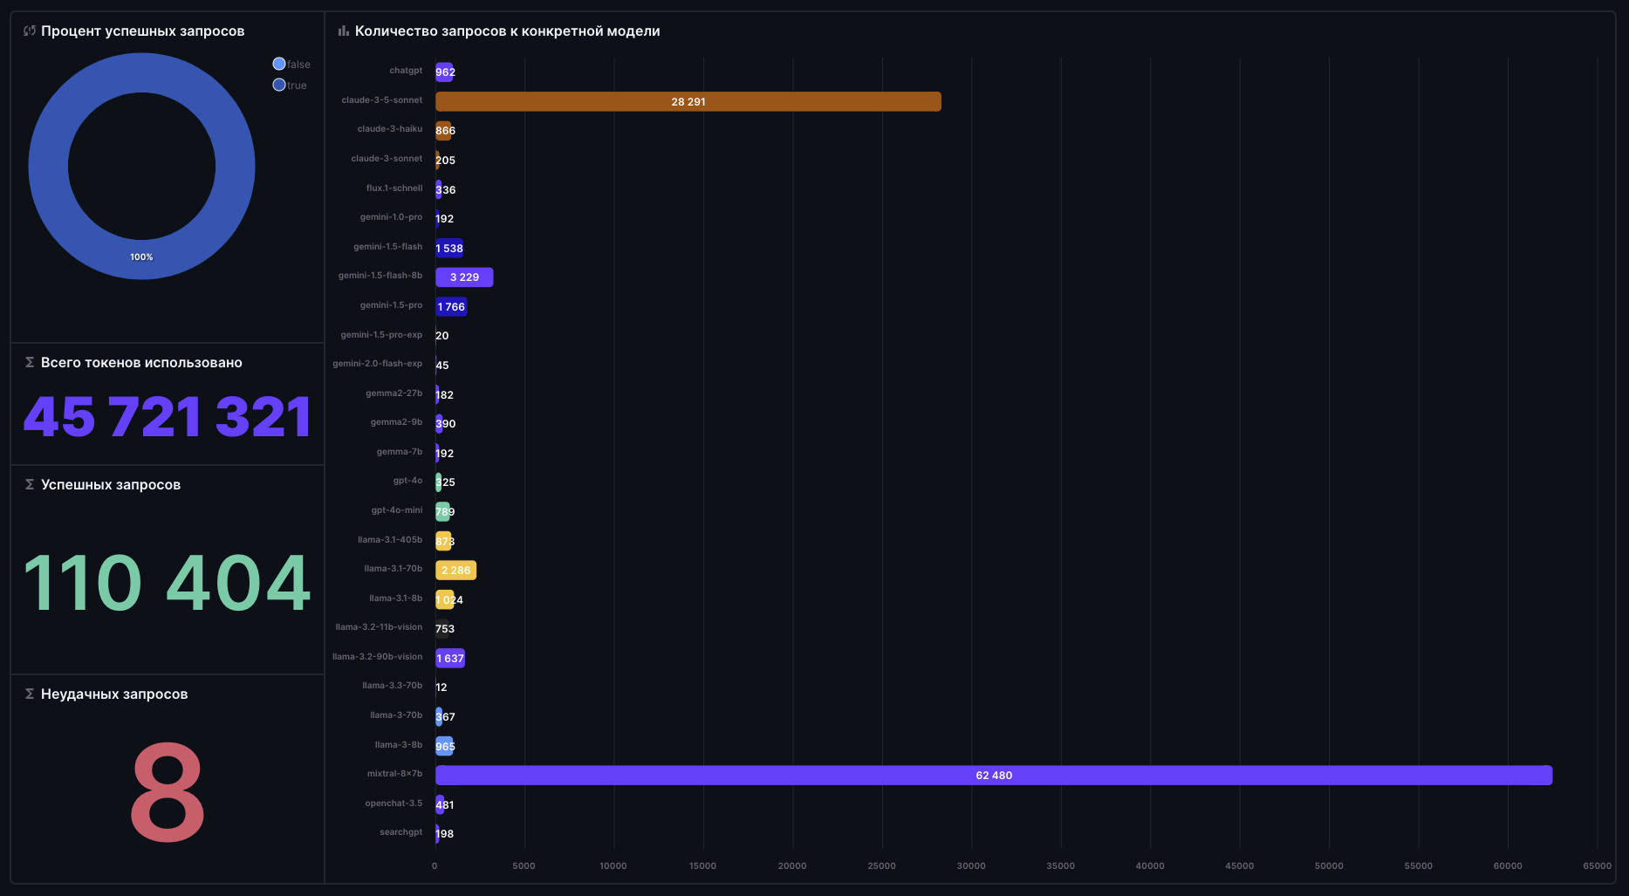Image resolution: width=1629 pixels, height=896 pixels.
Task: Click the gemini-1.5-flash axis label
Action: (x=387, y=247)
